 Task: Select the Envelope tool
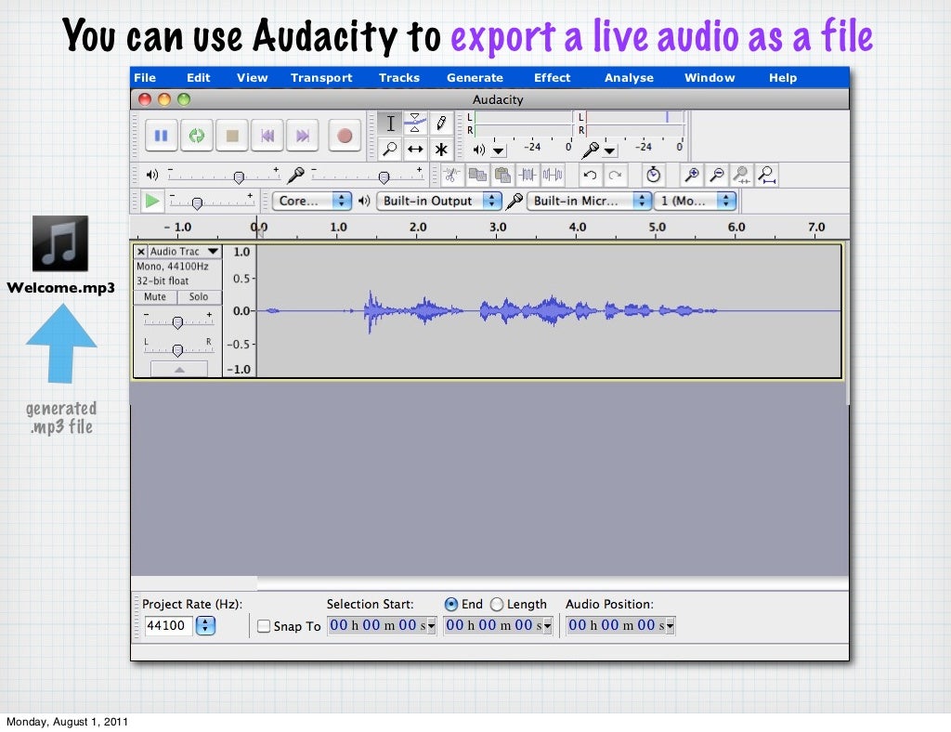pos(415,124)
